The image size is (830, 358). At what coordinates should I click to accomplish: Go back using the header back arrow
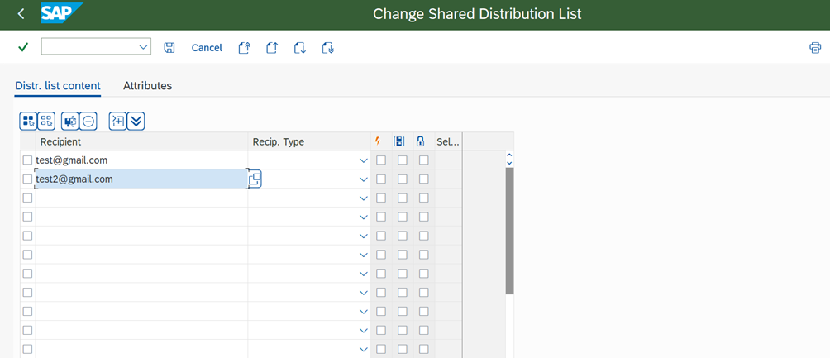21,14
